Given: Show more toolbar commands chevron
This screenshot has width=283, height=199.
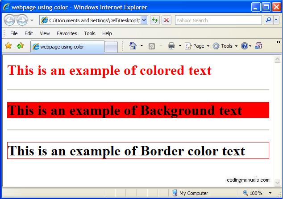Looking at the screenshot, I should point(278,42).
